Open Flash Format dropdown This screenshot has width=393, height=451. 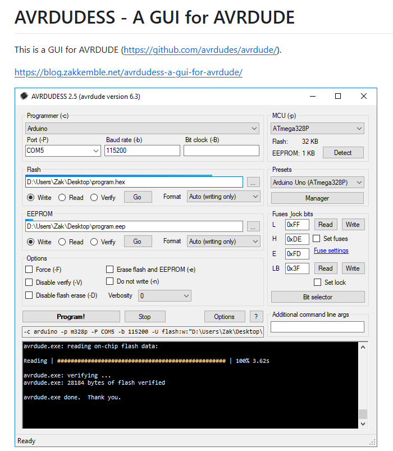click(x=223, y=197)
